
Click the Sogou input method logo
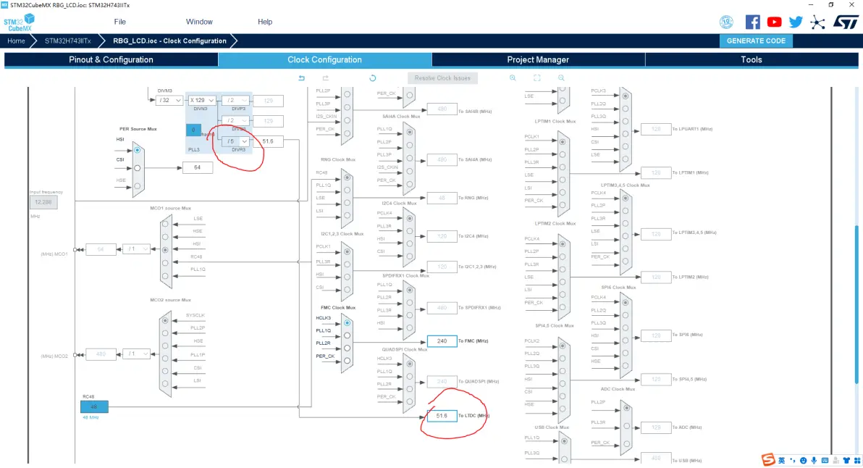768,460
